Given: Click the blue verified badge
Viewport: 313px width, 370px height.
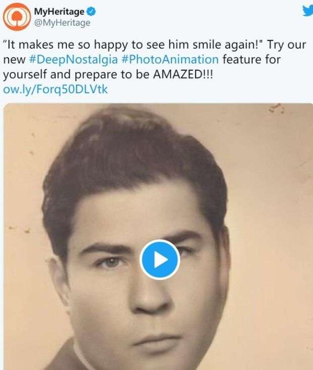Looking at the screenshot, I should click(89, 11).
